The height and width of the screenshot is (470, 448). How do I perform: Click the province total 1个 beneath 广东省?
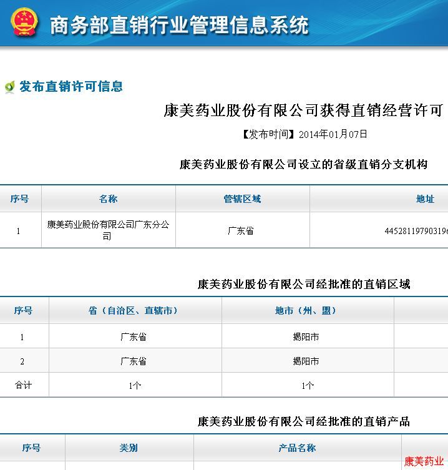pyautogui.click(x=135, y=386)
